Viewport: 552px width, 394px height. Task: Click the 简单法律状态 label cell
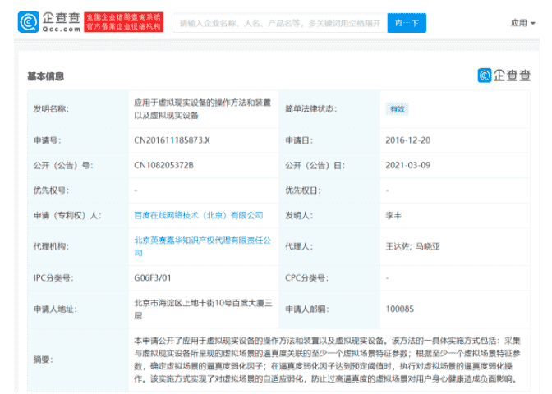coord(329,109)
